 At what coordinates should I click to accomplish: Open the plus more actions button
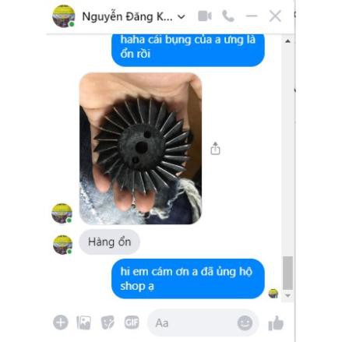click(x=61, y=323)
